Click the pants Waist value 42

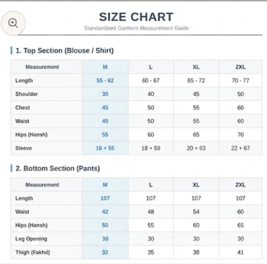(105, 212)
